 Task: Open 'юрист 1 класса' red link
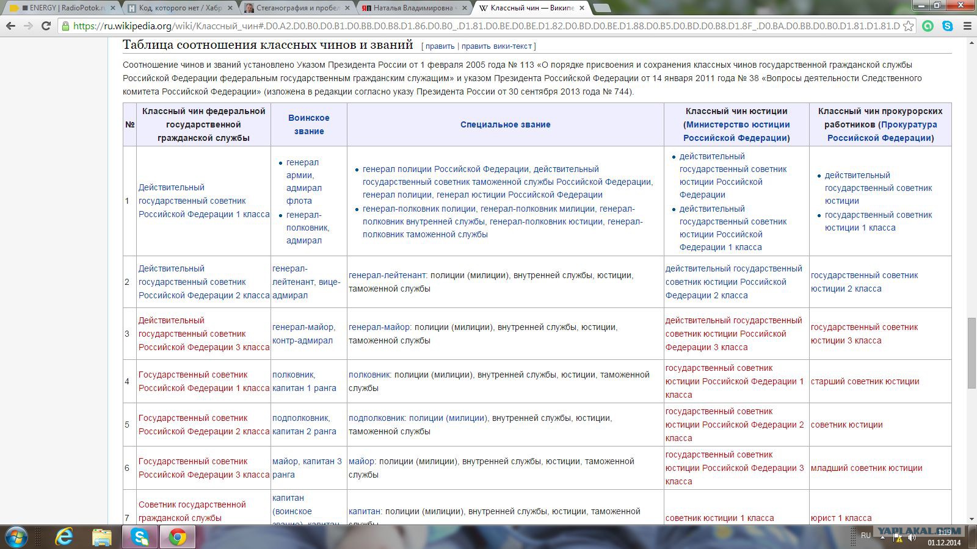point(841,518)
